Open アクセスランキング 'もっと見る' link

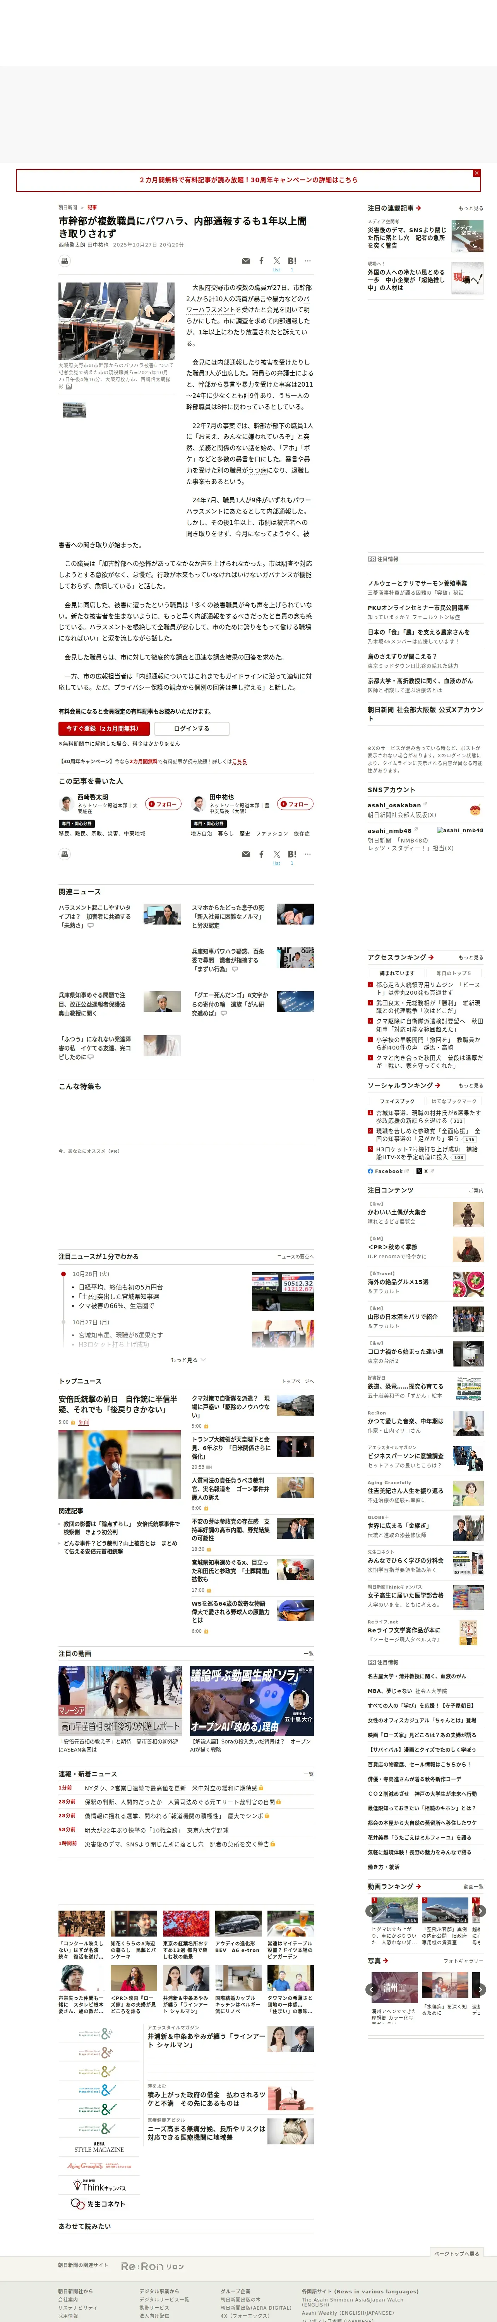coord(471,957)
